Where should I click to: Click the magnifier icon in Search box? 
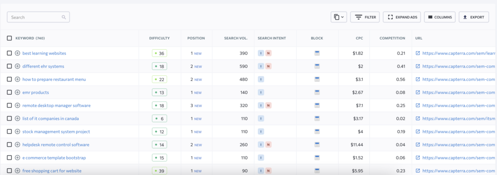[x=64, y=17]
